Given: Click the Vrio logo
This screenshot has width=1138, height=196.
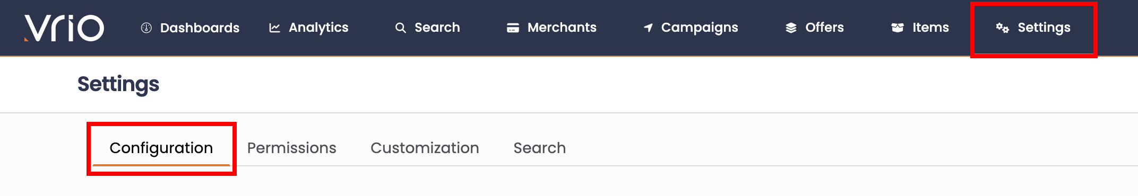Looking at the screenshot, I should (64, 28).
